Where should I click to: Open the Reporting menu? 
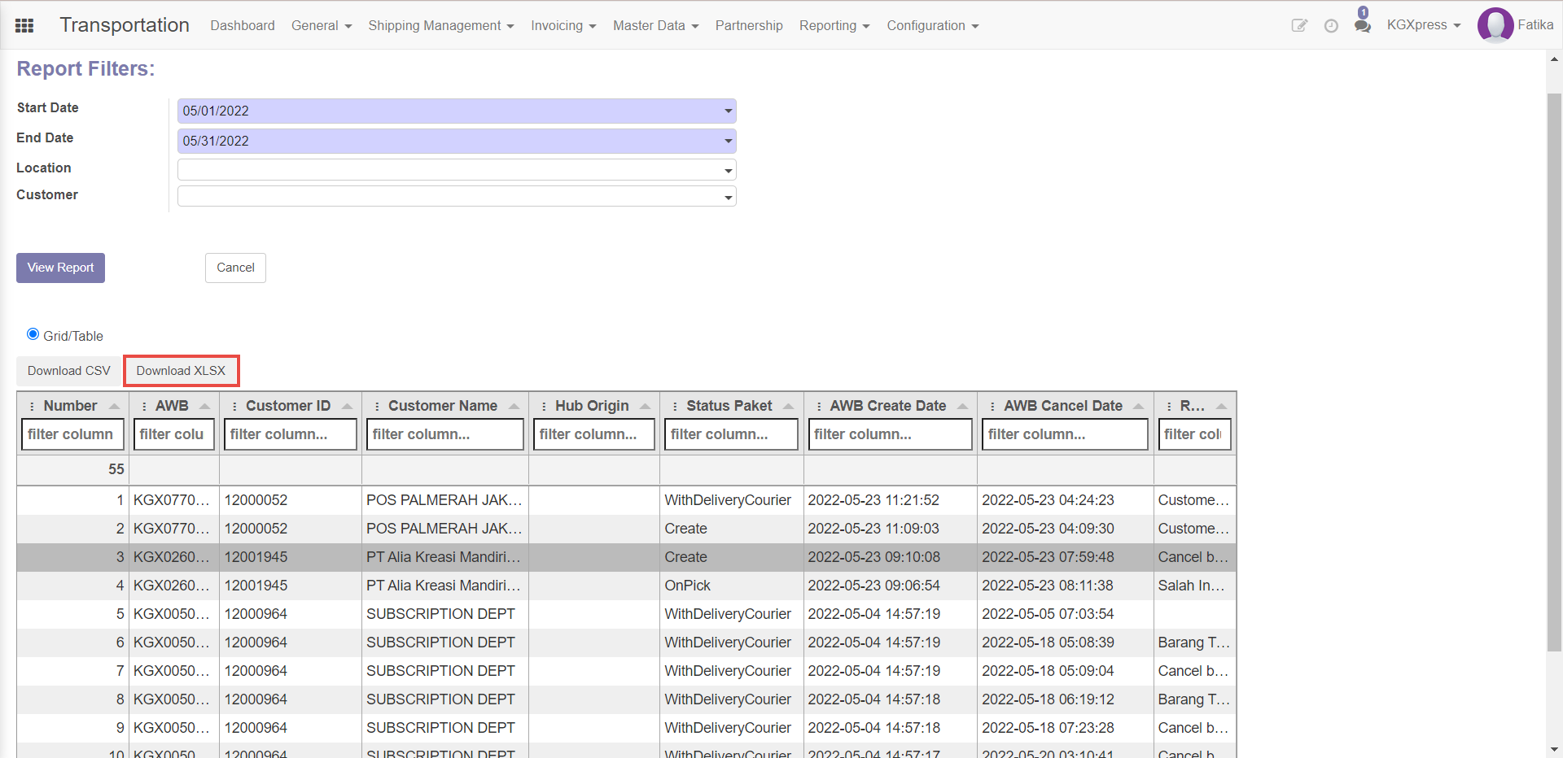(834, 26)
